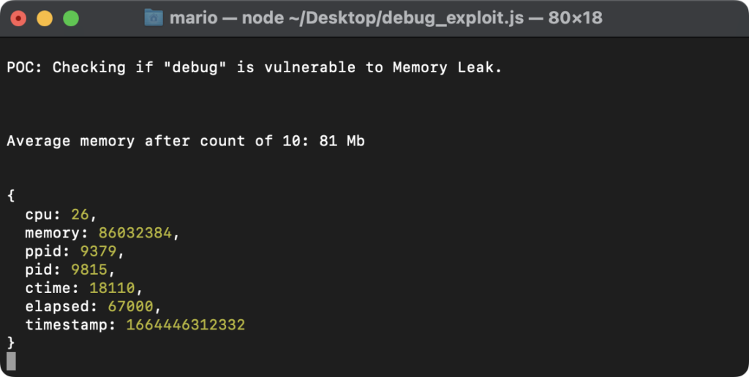The width and height of the screenshot is (749, 377).
Task: Click the memory value 86032384
Action: (135, 233)
